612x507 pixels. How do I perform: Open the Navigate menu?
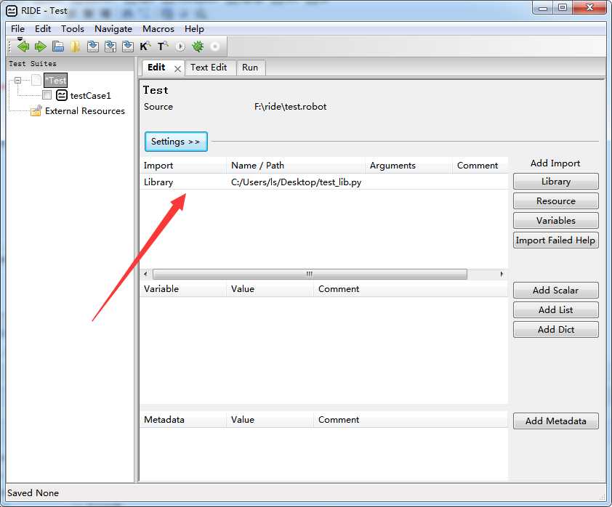click(x=113, y=29)
